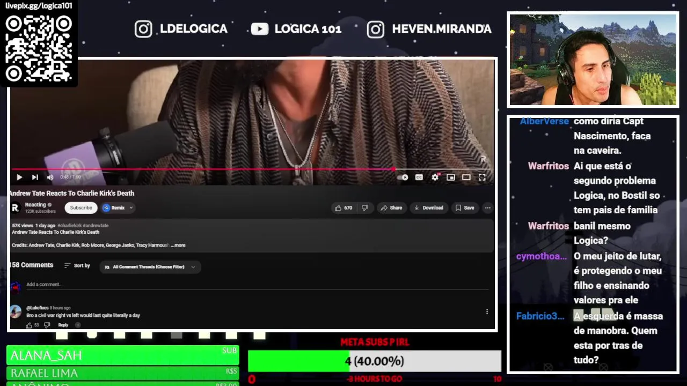The height and width of the screenshot is (386, 687).
Task: Save the video to a playlist
Action: click(465, 208)
